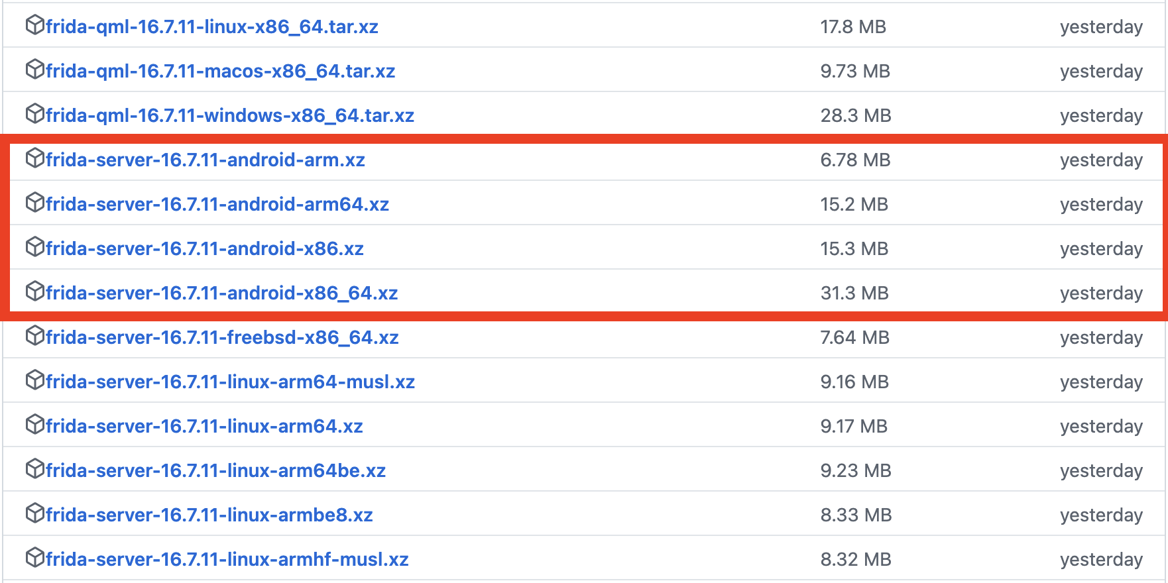The height and width of the screenshot is (583, 1168).
Task: Open frida-qml-16.7.11-windows-x86_64.tar.xz link
Action: click(x=230, y=115)
